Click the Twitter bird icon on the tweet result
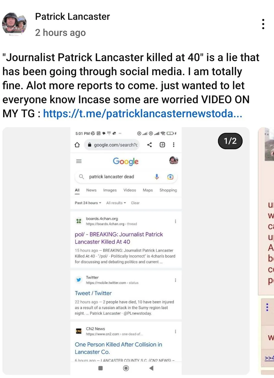The width and height of the screenshot is (274, 378). pos(79,280)
